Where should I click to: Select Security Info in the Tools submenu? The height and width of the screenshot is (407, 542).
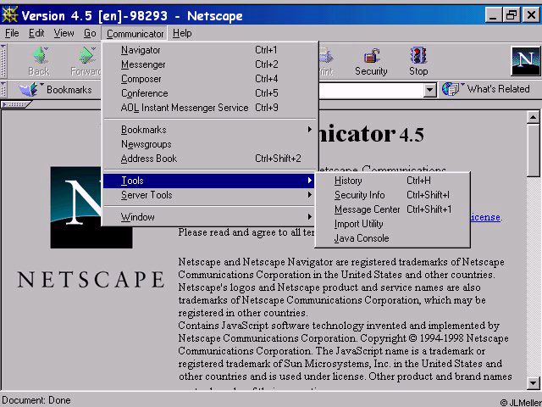(x=393, y=195)
